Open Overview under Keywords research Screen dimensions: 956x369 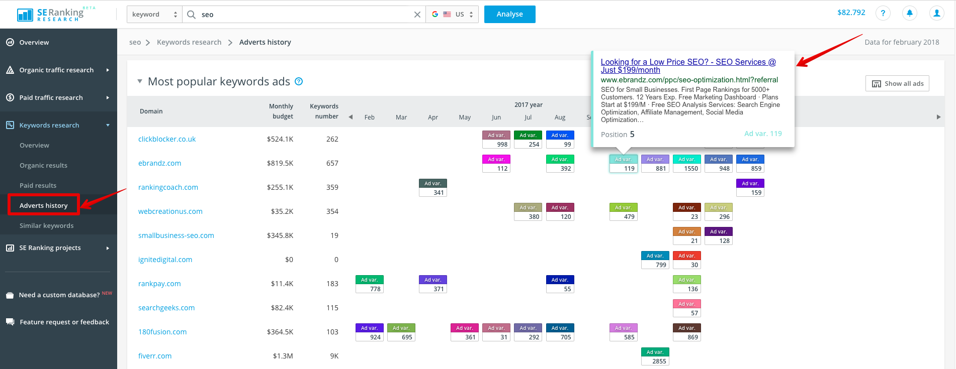click(34, 145)
